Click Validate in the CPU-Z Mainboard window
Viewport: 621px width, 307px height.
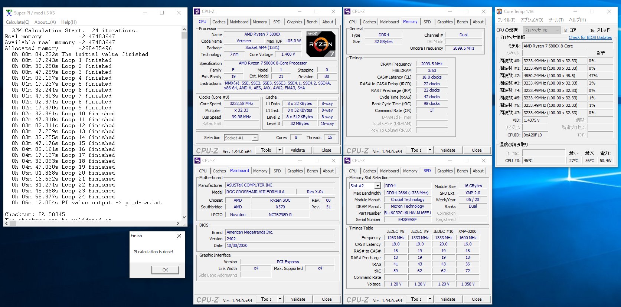click(298, 299)
